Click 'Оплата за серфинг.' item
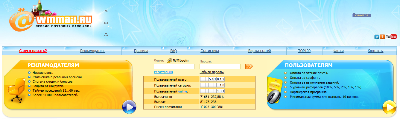This screenshot has width=400, height=119. 304,78
